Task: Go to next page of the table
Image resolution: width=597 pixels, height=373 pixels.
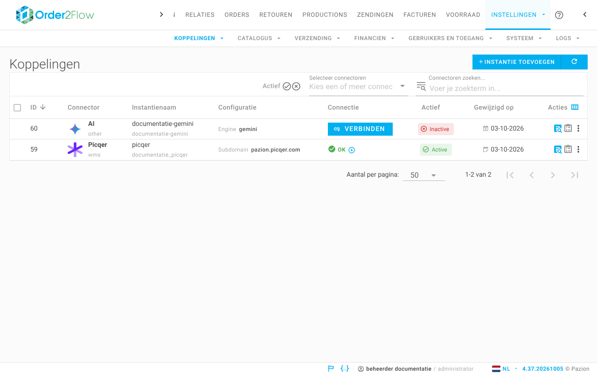Action: coord(553,175)
